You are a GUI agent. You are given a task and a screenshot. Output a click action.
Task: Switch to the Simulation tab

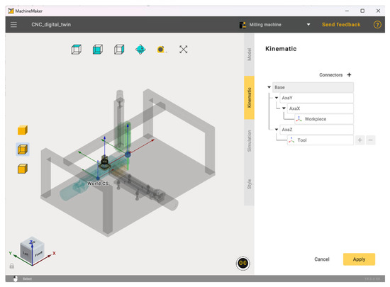[x=249, y=141]
